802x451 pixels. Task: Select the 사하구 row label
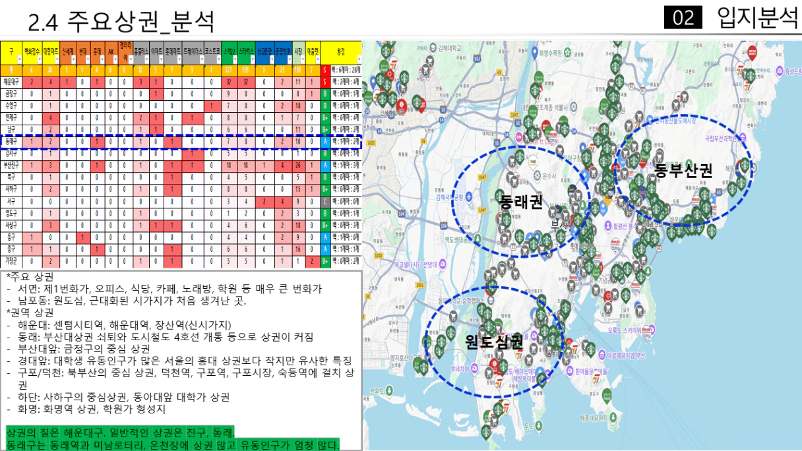(12, 189)
